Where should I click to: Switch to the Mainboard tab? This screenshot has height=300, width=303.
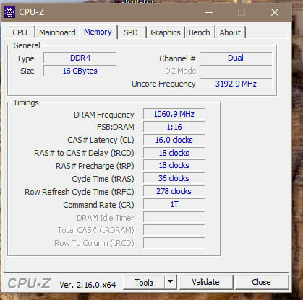[57, 32]
